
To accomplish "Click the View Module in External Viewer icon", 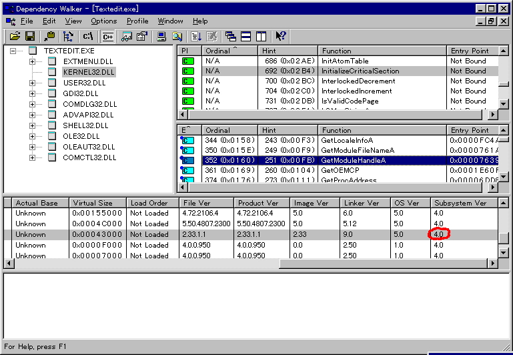I will [x=127, y=36].
